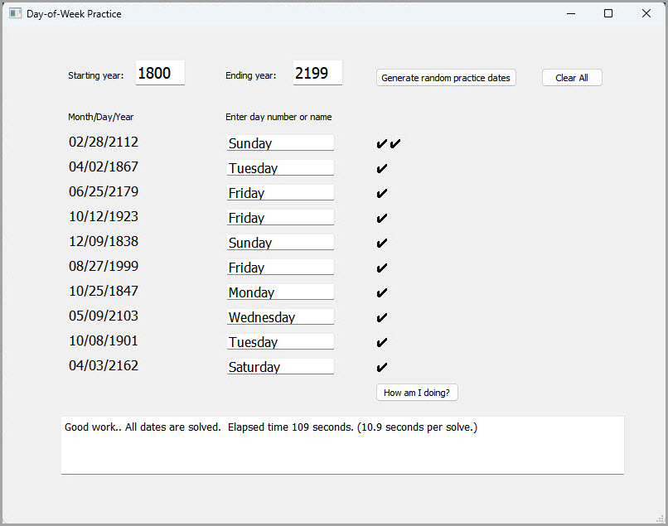Image resolution: width=668 pixels, height=526 pixels.
Task: Click the checkmark in the 10/08/1901 row
Action: click(382, 342)
